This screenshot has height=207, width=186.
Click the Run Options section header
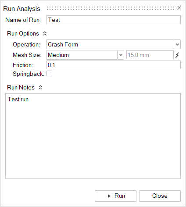point(23,34)
